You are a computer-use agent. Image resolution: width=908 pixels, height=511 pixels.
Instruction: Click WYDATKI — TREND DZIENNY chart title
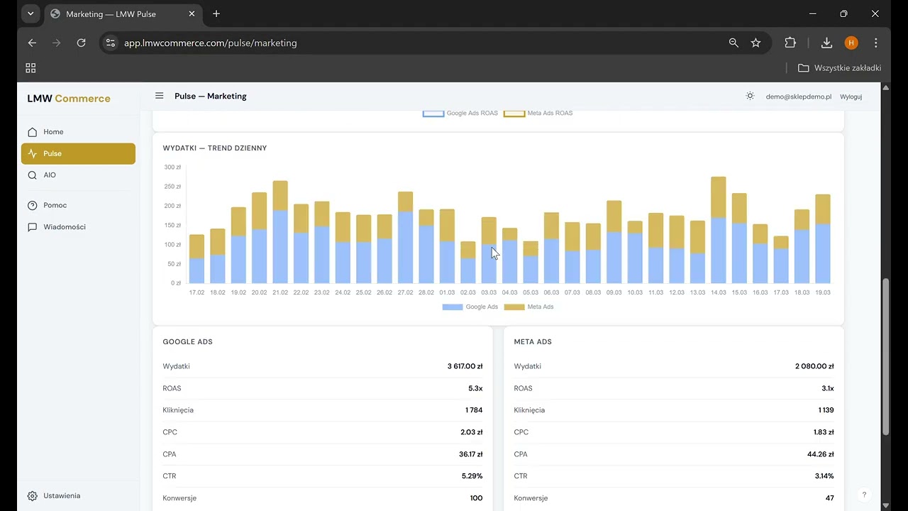coord(215,148)
